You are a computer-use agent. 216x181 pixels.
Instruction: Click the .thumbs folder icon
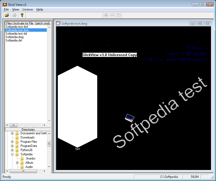pyautogui.click(x=22, y=158)
